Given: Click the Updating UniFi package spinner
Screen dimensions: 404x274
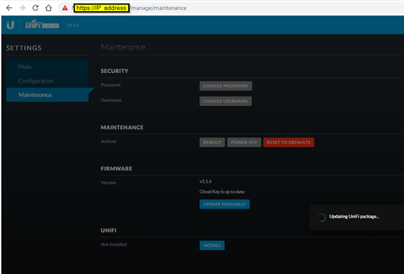Looking at the screenshot, I should tap(321, 217).
